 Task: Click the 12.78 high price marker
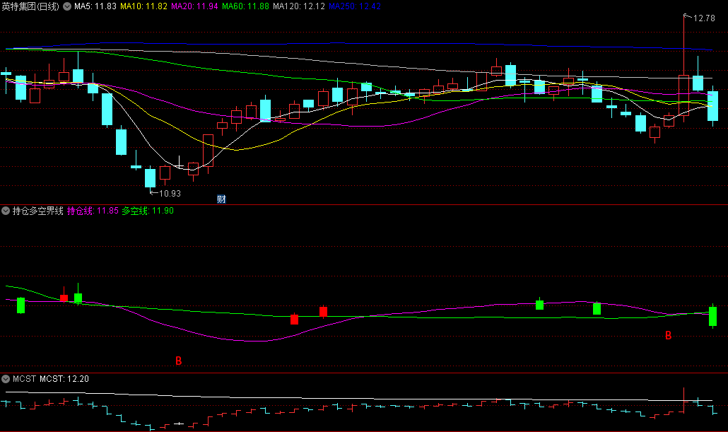click(704, 18)
